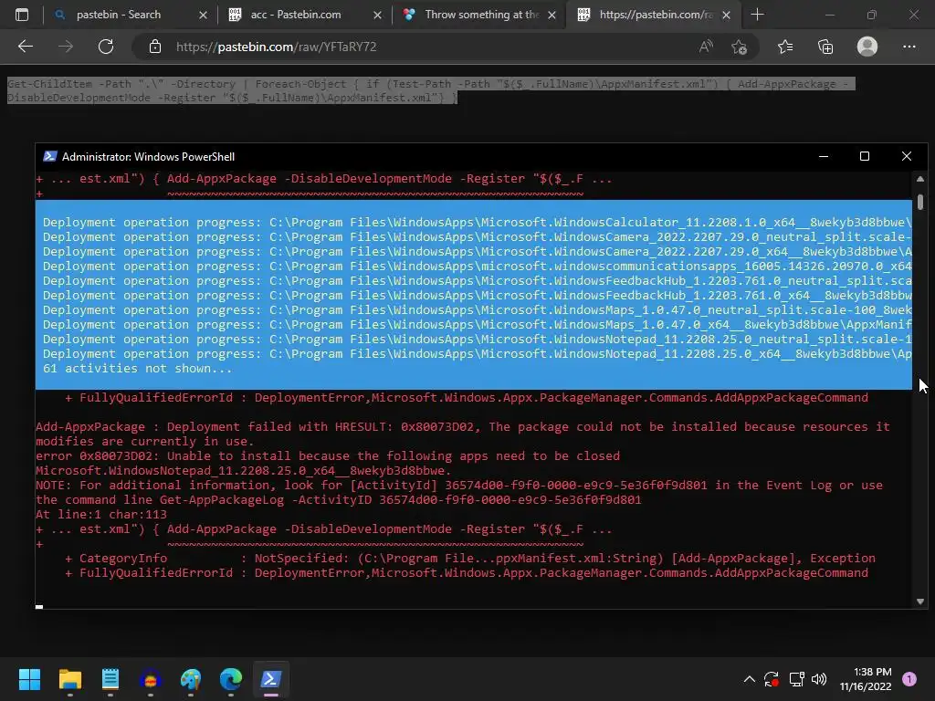
Task: Click PowerShell scrollbar down arrow
Action: 920,602
